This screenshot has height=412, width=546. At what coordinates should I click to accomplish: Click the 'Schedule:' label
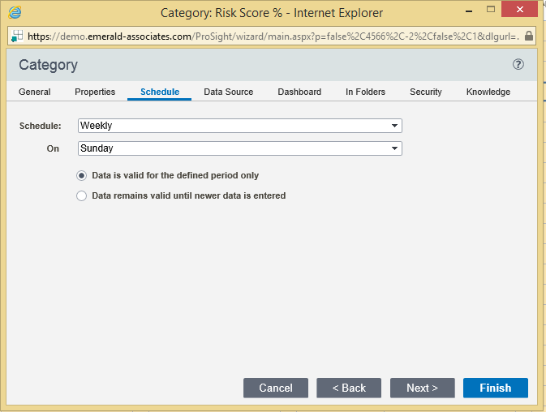(x=40, y=126)
